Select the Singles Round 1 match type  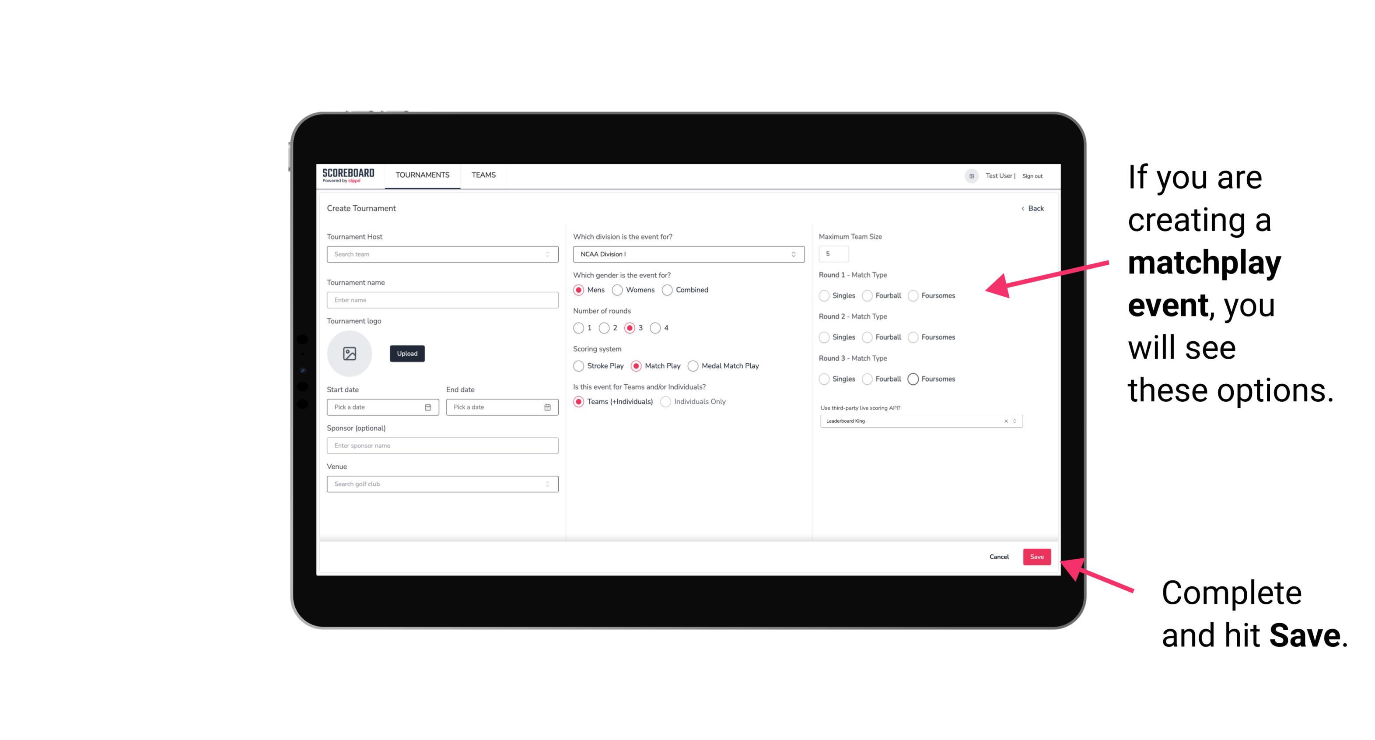(824, 295)
